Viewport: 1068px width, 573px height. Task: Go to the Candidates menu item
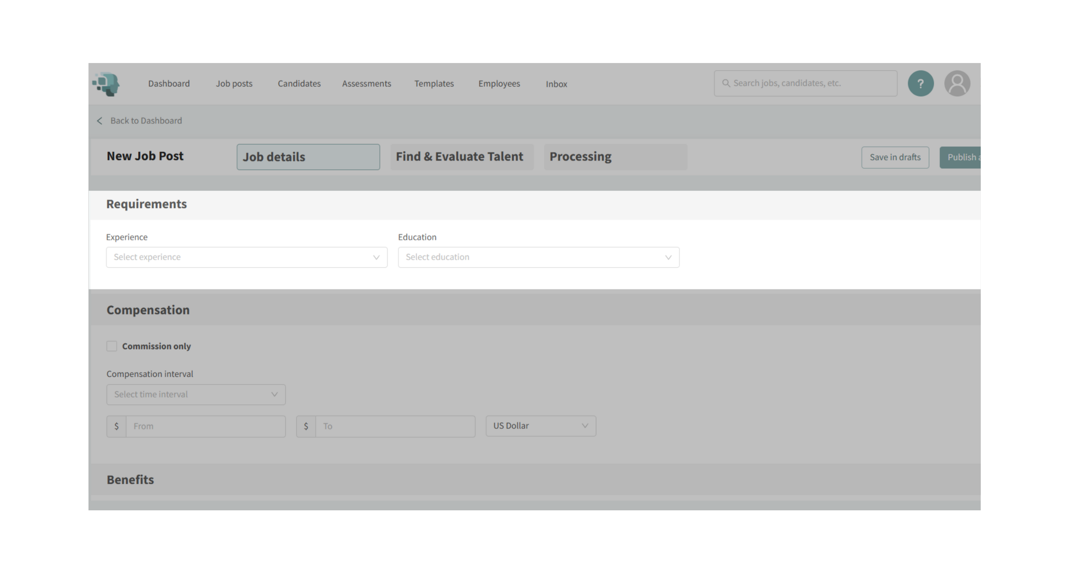click(299, 84)
